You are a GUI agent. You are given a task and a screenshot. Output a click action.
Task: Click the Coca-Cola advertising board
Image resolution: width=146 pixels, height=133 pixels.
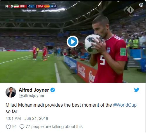[x=87, y=73]
